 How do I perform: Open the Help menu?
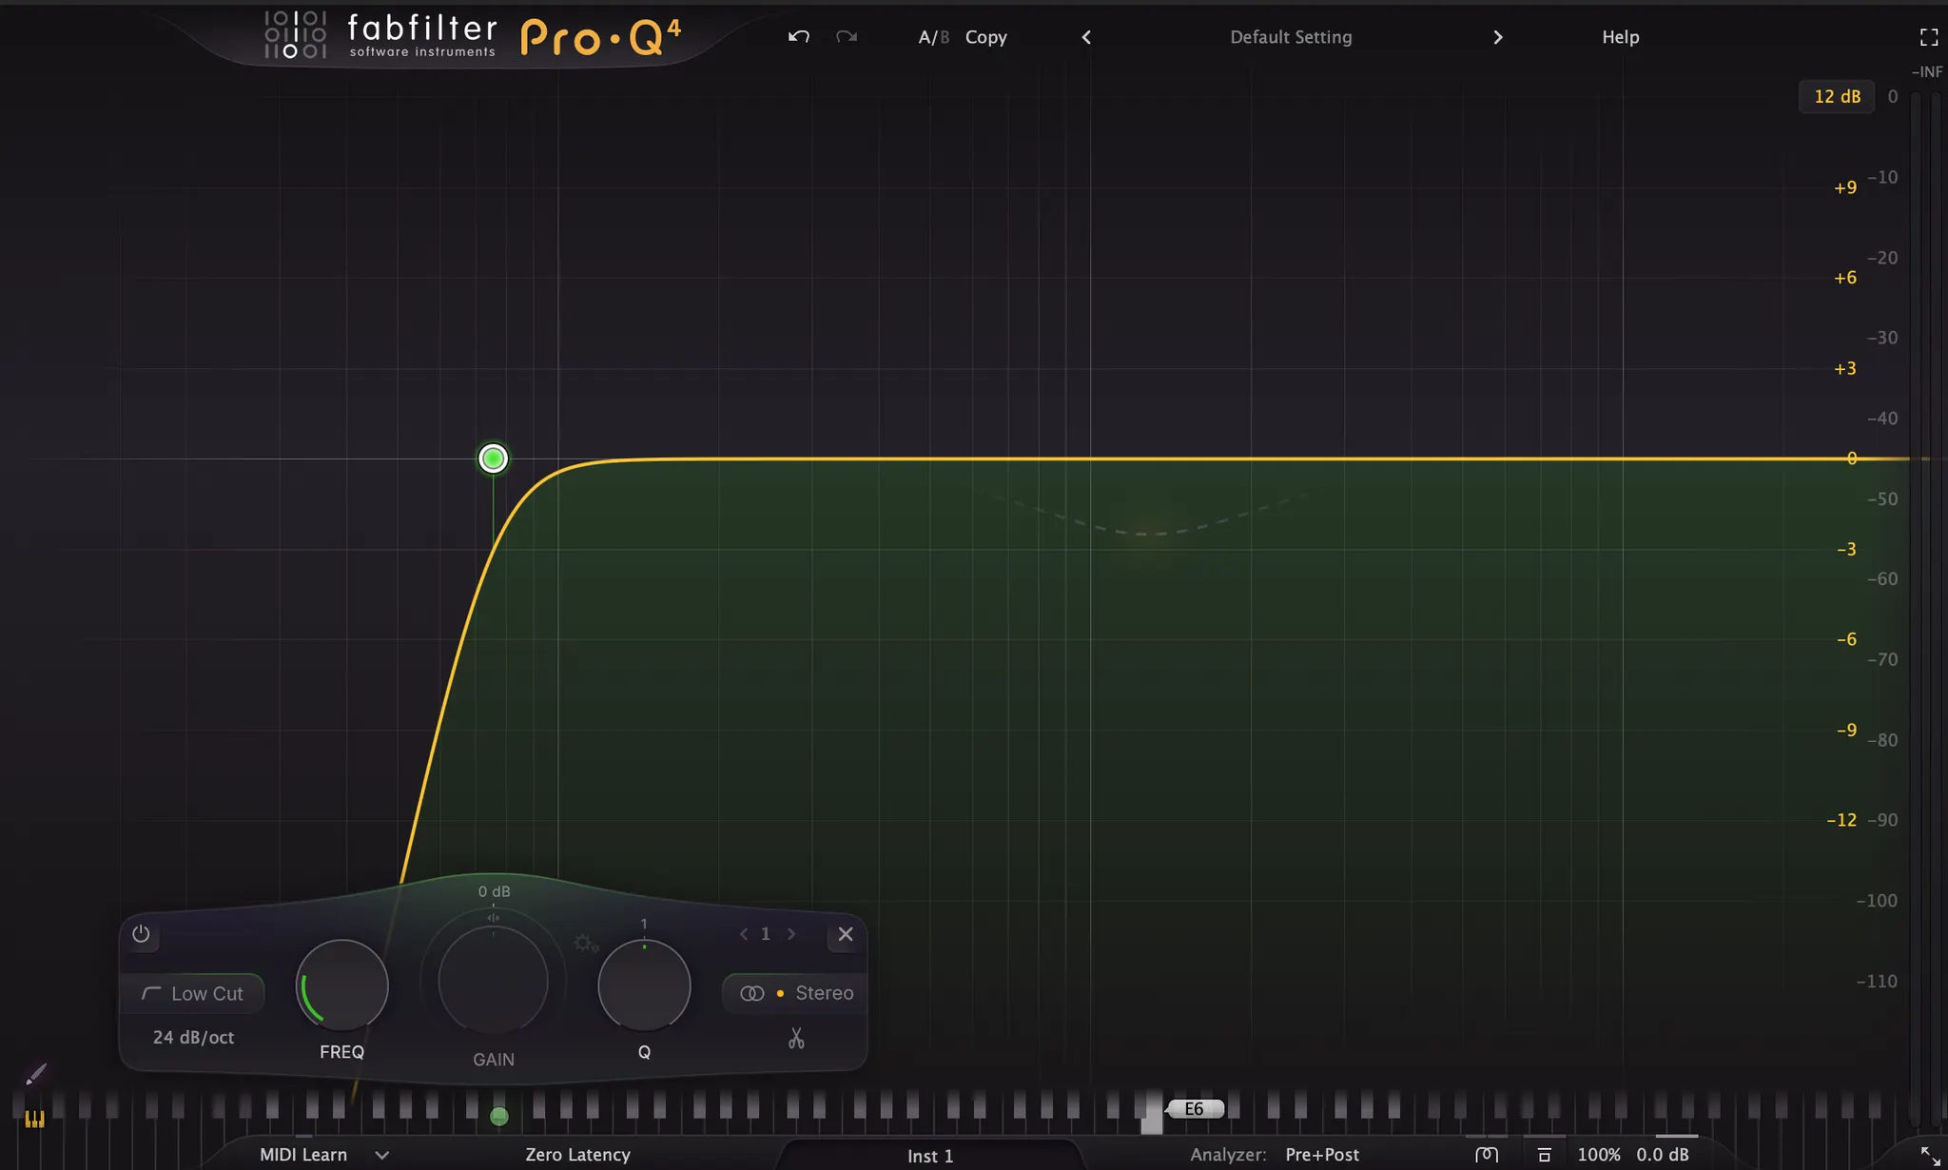coord(1620,37)
